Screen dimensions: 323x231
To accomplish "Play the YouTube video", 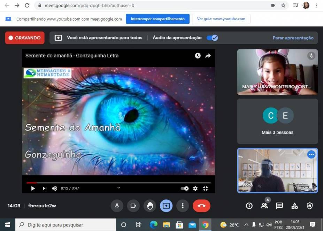I will (x=33, y=188).
